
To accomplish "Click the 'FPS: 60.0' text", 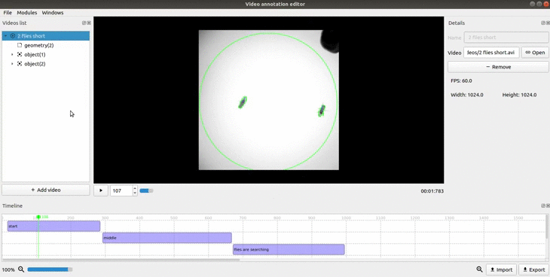I will point(461,81).
